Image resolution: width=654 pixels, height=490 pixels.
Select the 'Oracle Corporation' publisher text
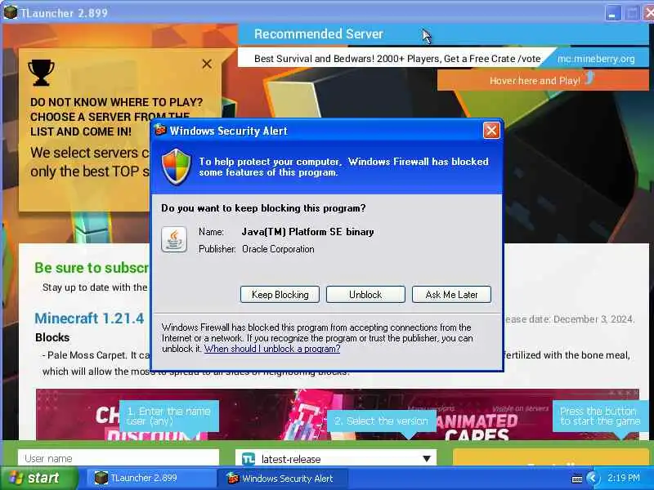pos(278,249)
